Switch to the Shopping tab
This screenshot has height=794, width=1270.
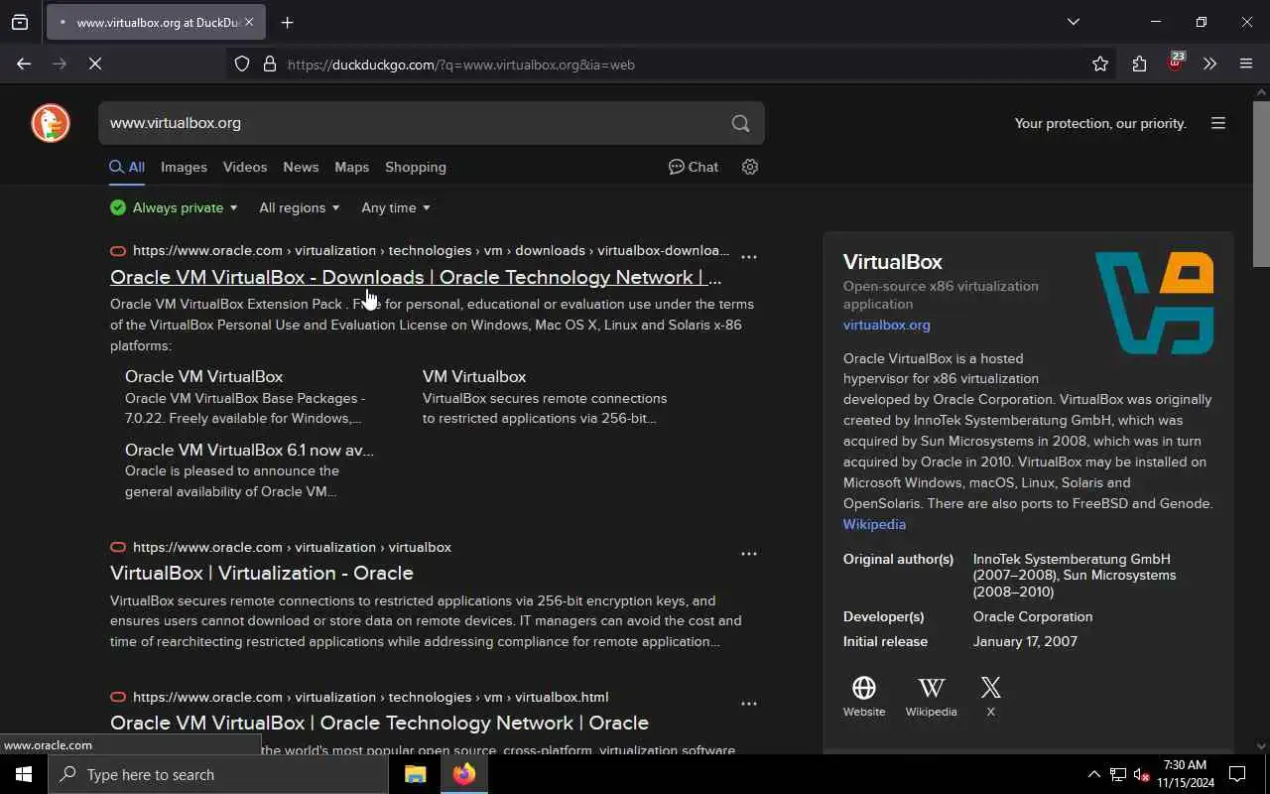pos(415,167)
